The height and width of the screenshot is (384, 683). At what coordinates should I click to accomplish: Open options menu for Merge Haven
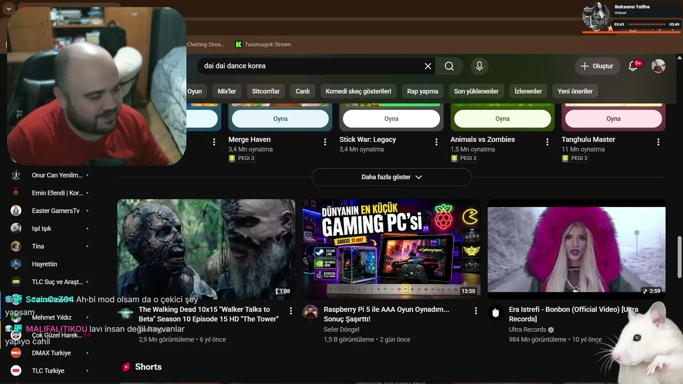tap(325, 142)
